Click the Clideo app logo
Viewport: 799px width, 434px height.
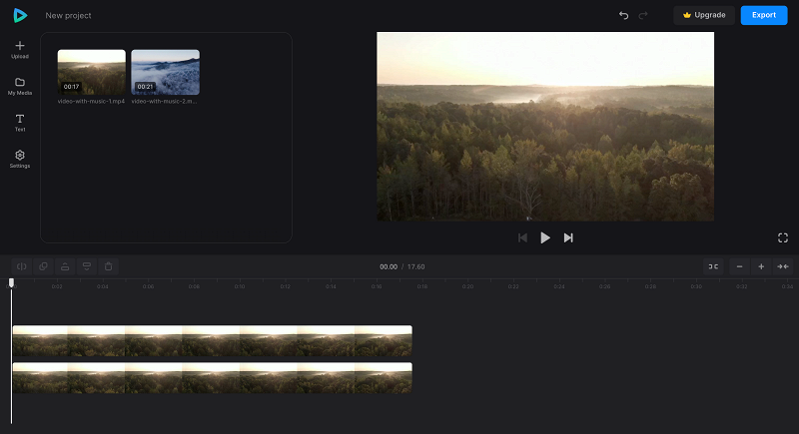[x=20, y=15]
